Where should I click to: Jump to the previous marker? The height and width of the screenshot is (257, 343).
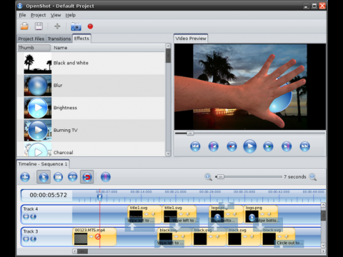[214, 146]
